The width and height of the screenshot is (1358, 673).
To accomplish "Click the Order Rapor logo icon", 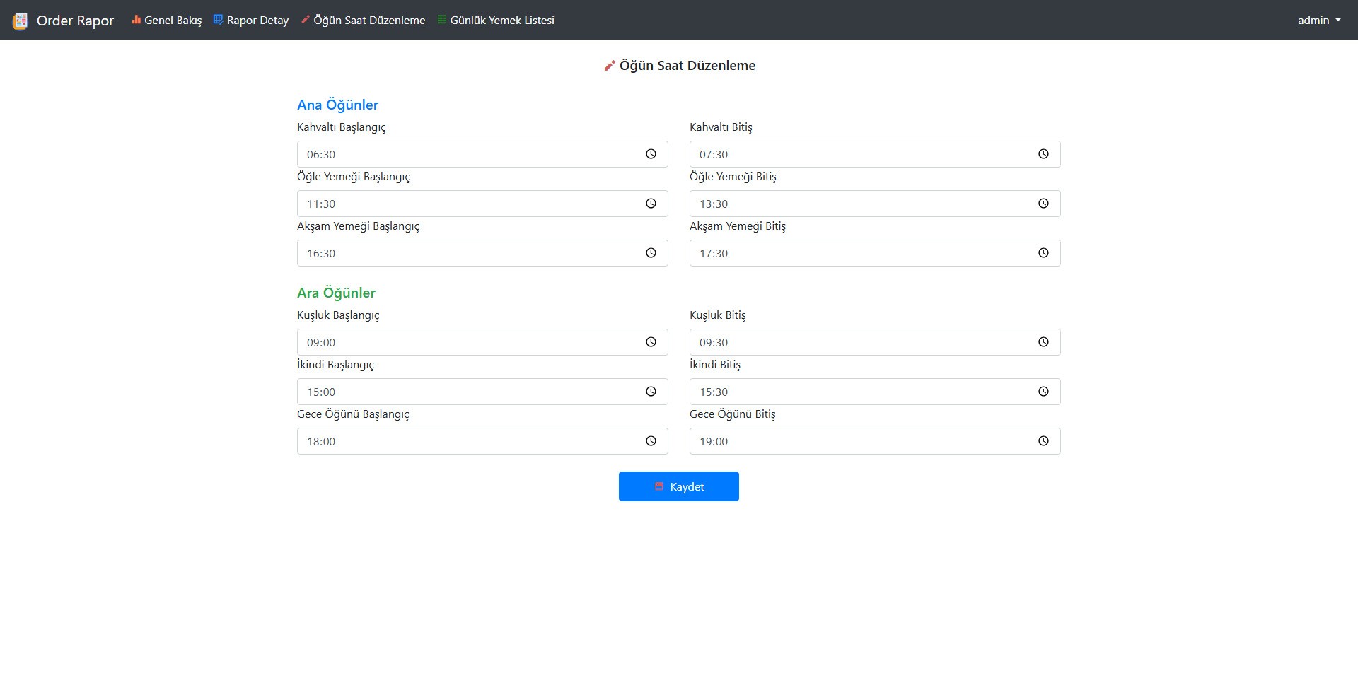I will [x=21, y=21].
